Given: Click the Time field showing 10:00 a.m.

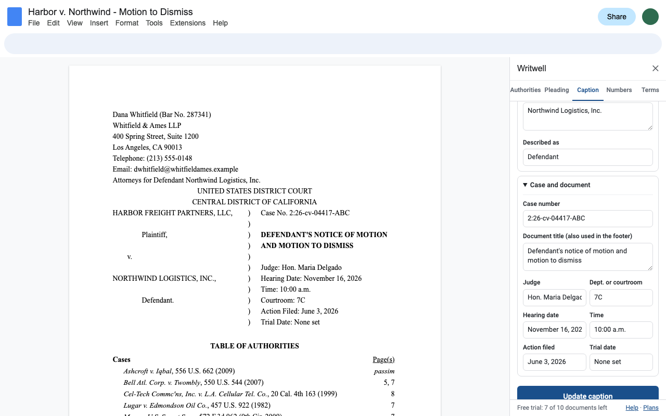Looking at the screenshot, I should click(621, 330).
